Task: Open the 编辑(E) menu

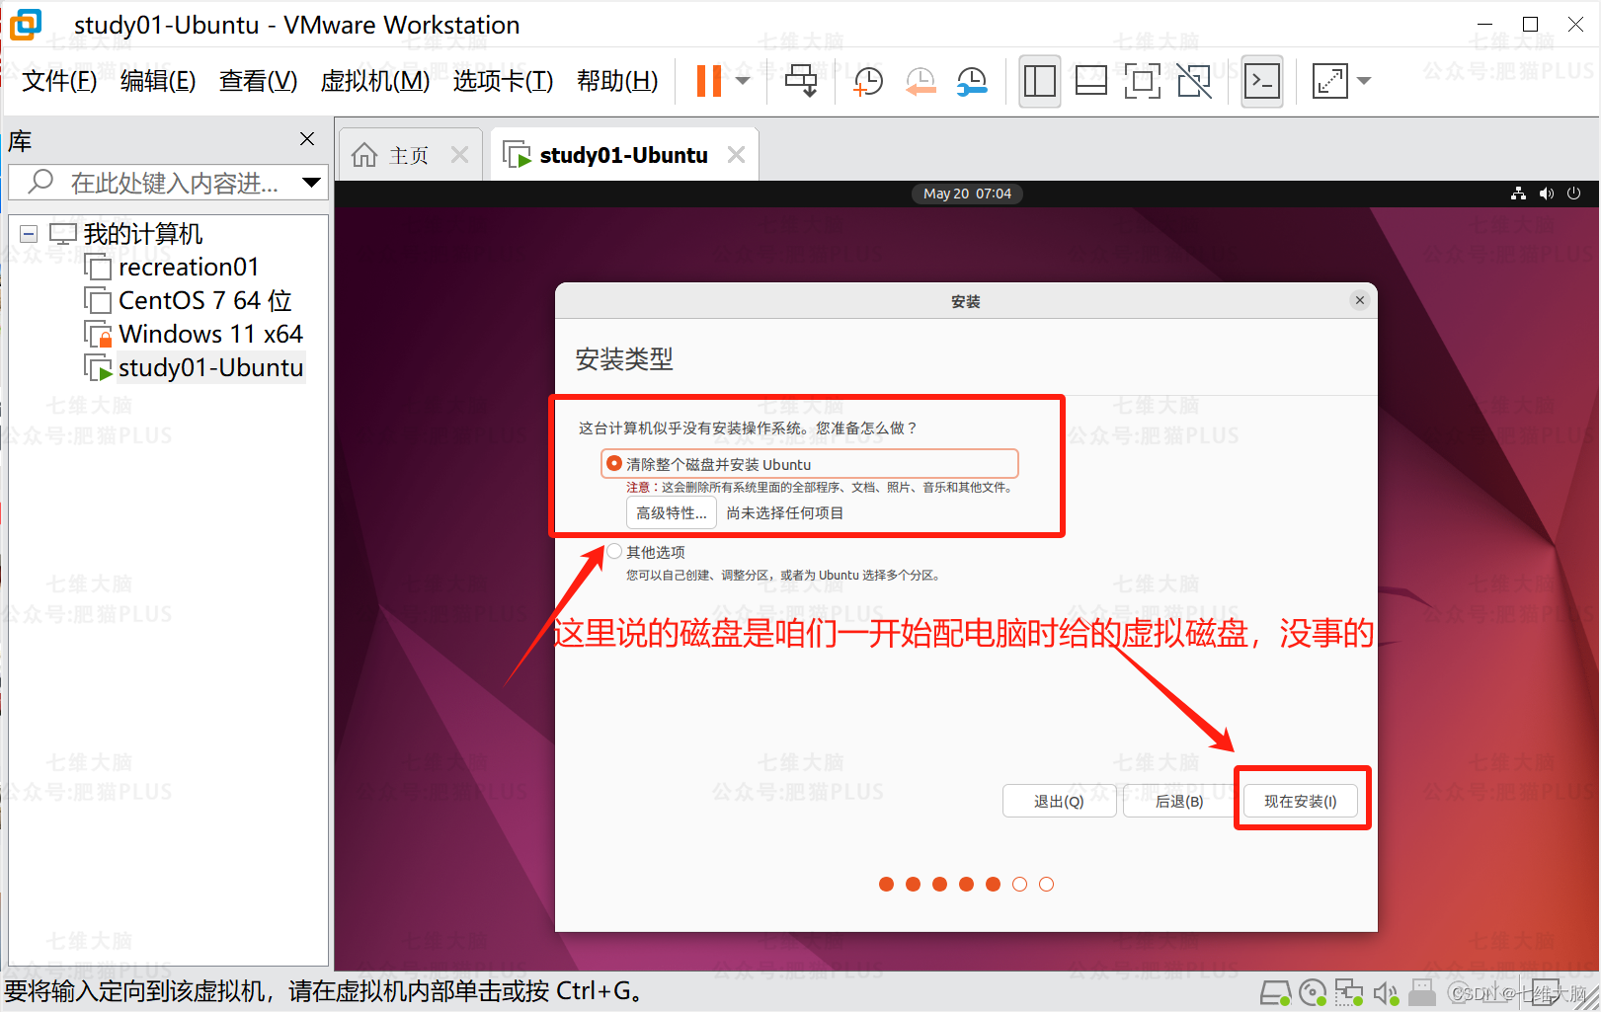Action: (x=158, y=81)
